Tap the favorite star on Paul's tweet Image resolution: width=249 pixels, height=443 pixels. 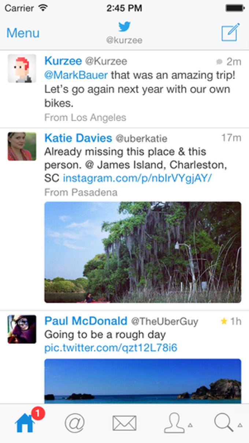pyautogui.click(x=224, y=321)
